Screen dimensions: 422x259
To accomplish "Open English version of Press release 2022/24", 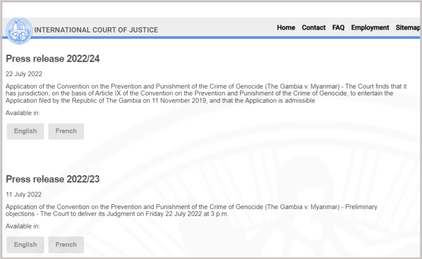I will tap(25, 131).
